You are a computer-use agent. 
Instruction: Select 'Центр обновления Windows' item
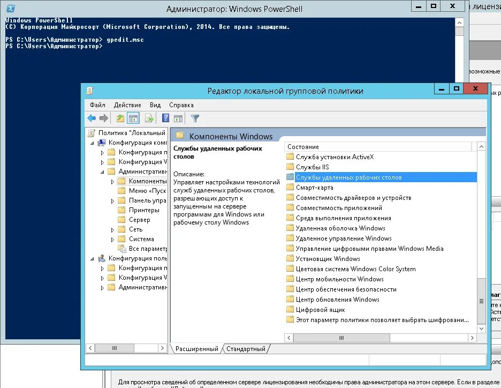pos(337,300)
